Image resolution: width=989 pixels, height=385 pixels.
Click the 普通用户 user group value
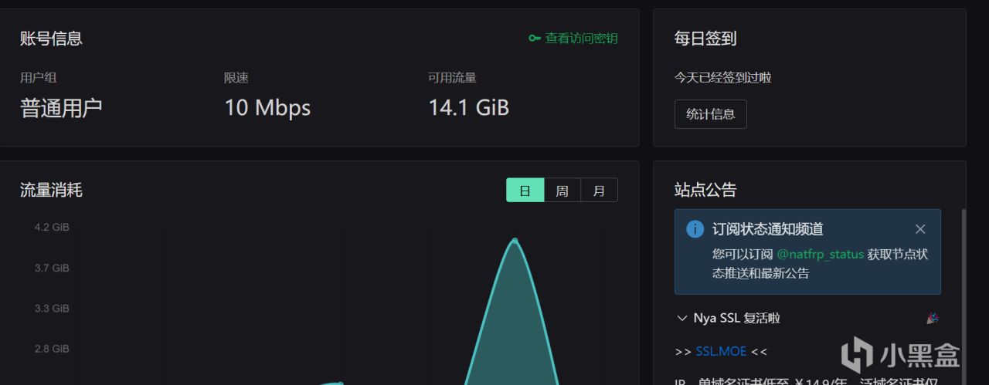pyautogui.click(x=61, y=107)
